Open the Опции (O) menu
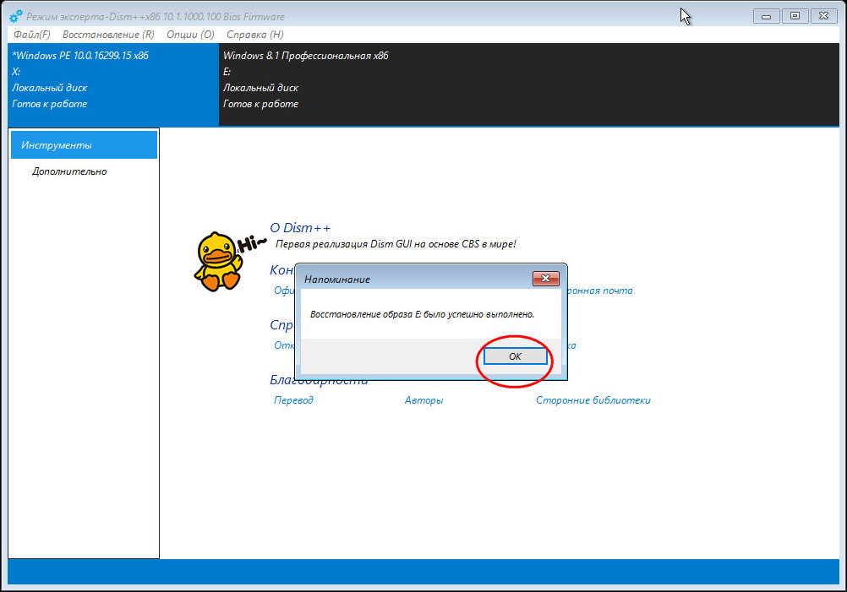 (190, 35)
